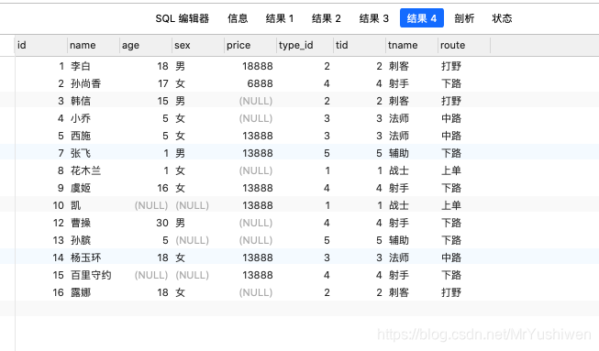
Task: Click id 16 in 露娜 row
Action: click(x=58, y=292)
